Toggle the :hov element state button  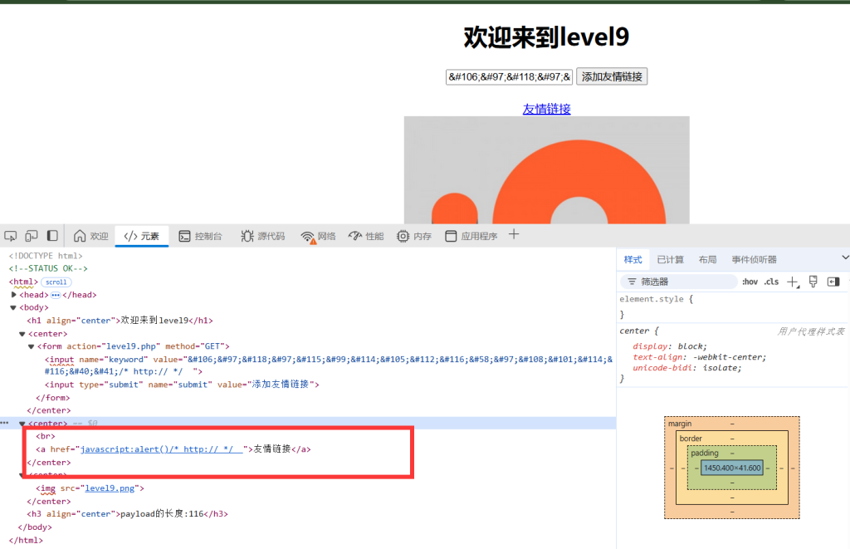tap(750, 282)
